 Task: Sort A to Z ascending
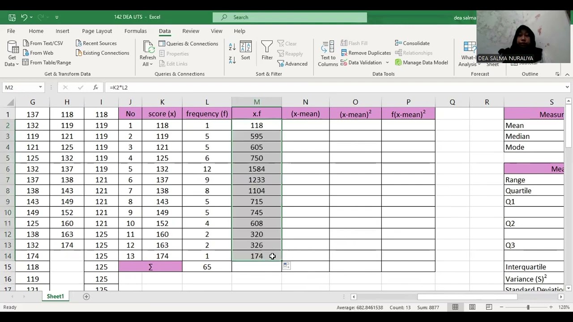[232, 47]
